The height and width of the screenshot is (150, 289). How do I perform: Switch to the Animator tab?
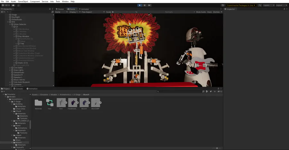click(84, 9)
